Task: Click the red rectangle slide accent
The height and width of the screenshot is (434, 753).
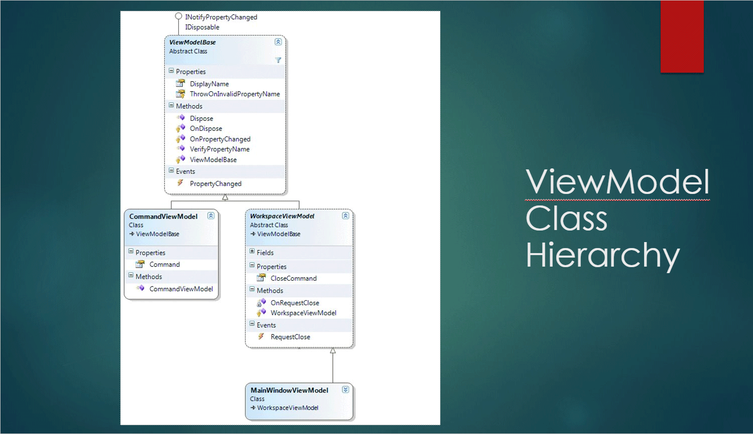Action: [x=682, y=37]
